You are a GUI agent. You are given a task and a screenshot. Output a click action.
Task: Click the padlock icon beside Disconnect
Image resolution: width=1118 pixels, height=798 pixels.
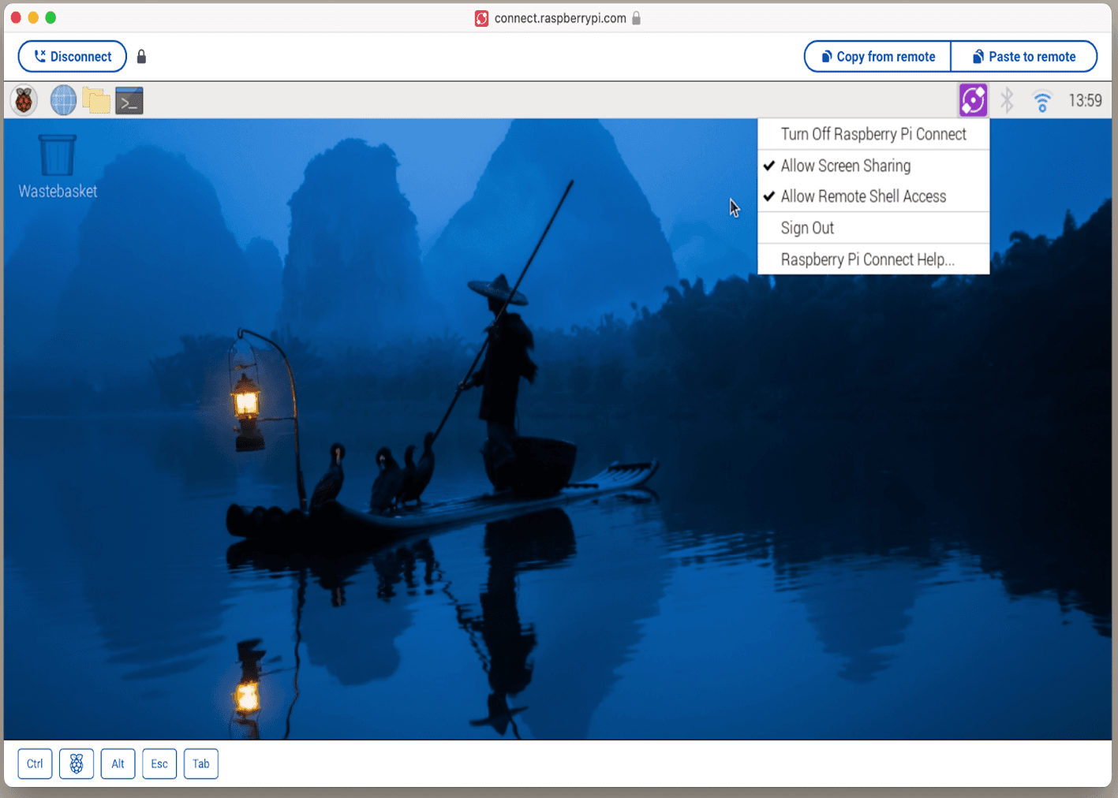(141, 57)
